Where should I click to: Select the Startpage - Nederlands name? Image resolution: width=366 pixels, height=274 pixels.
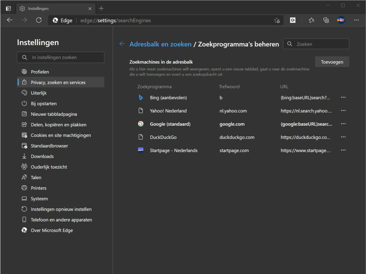[174, 151]
